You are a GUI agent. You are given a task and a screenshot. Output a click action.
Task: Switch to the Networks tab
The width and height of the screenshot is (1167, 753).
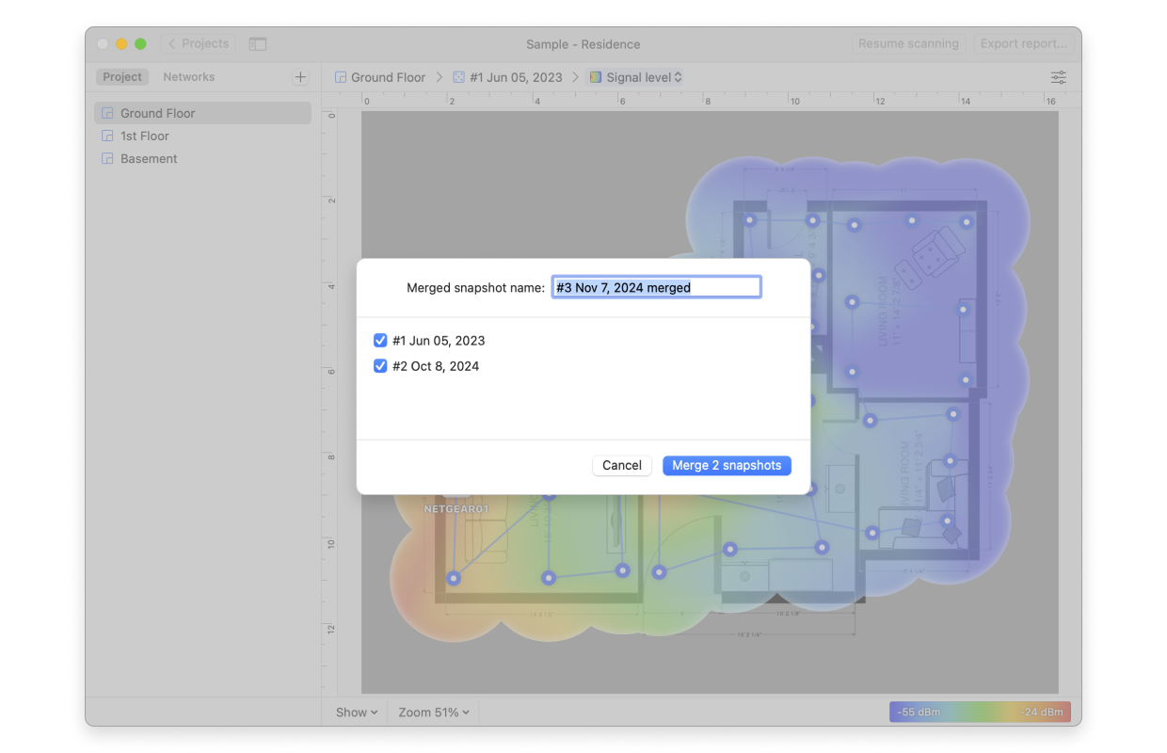189,77
